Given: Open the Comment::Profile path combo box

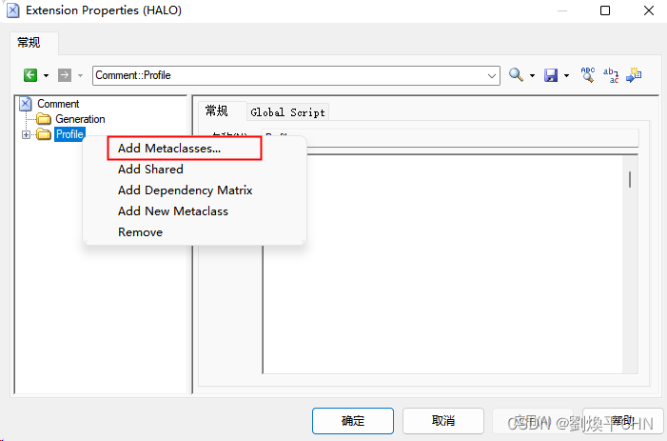Looking at the screenshot, I should tap(296, 75).
